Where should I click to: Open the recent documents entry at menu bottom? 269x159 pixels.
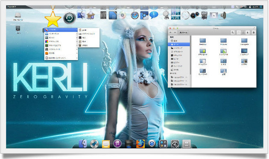(x=61, y=58)
